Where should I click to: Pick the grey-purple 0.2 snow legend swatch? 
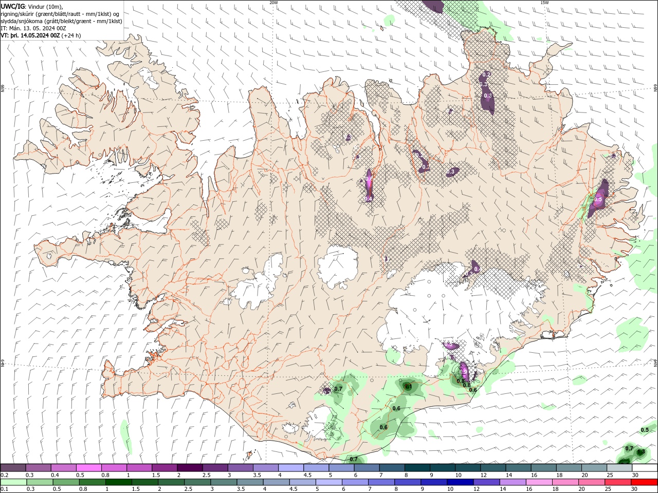[13, 468]
